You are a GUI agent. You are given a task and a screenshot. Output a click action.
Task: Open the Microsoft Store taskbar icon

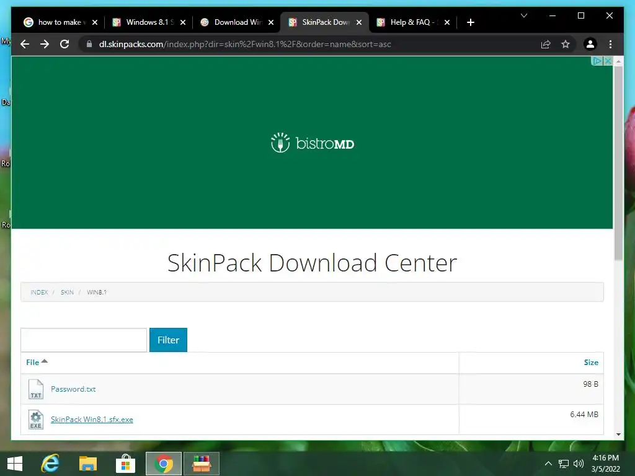pos(125,464)
